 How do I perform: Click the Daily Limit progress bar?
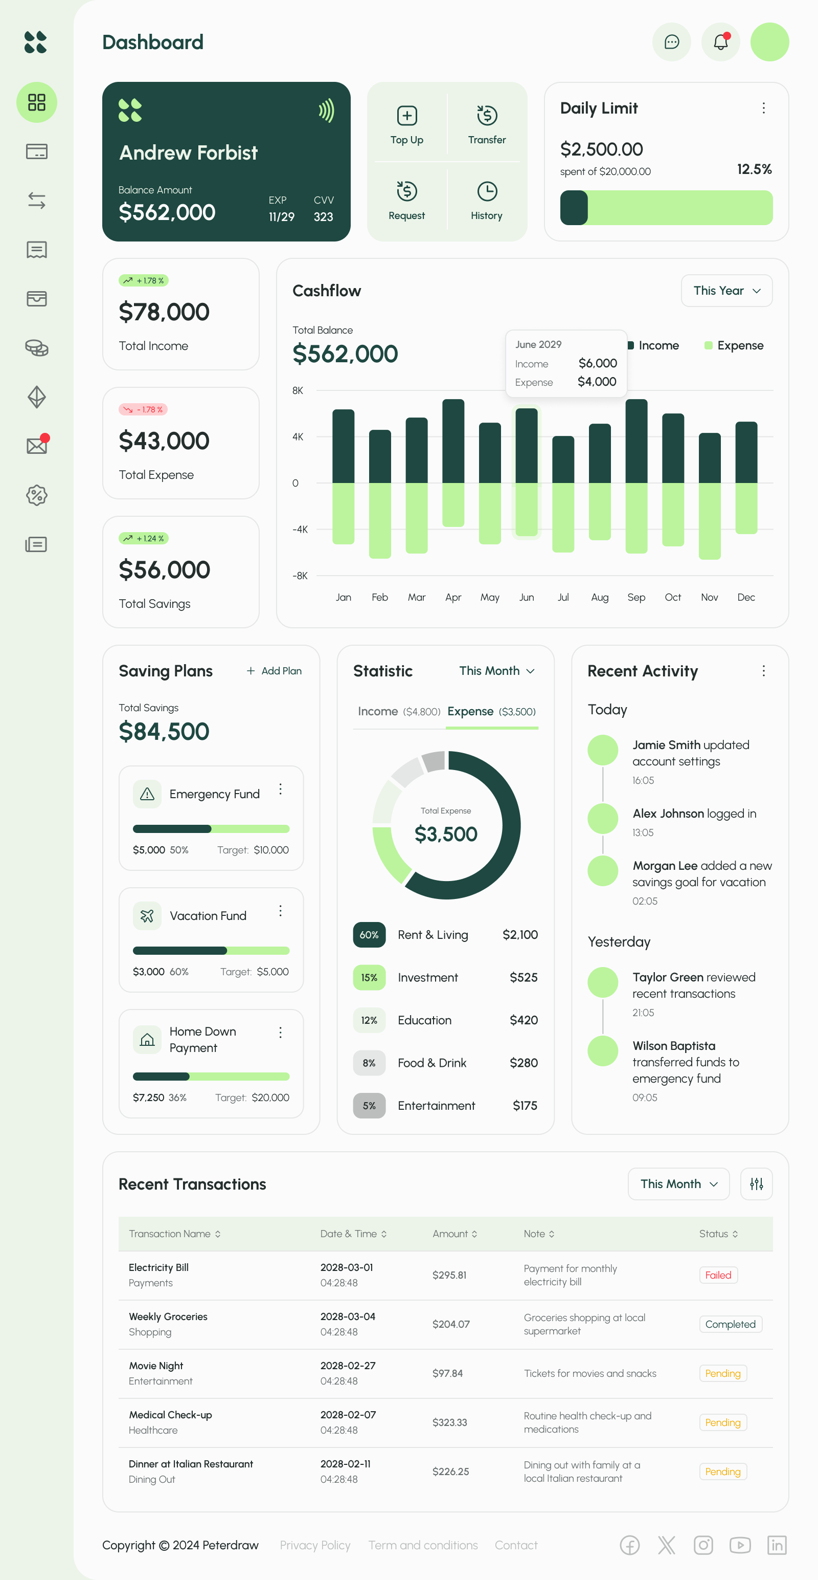click(x=666, y=208)
